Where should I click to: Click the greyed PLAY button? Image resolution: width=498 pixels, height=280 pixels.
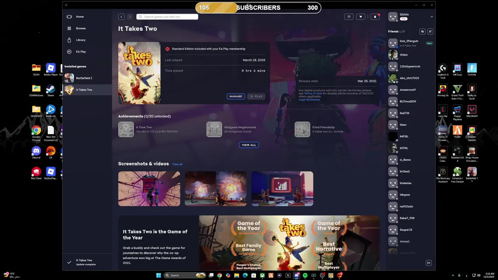tap(256, 96)
